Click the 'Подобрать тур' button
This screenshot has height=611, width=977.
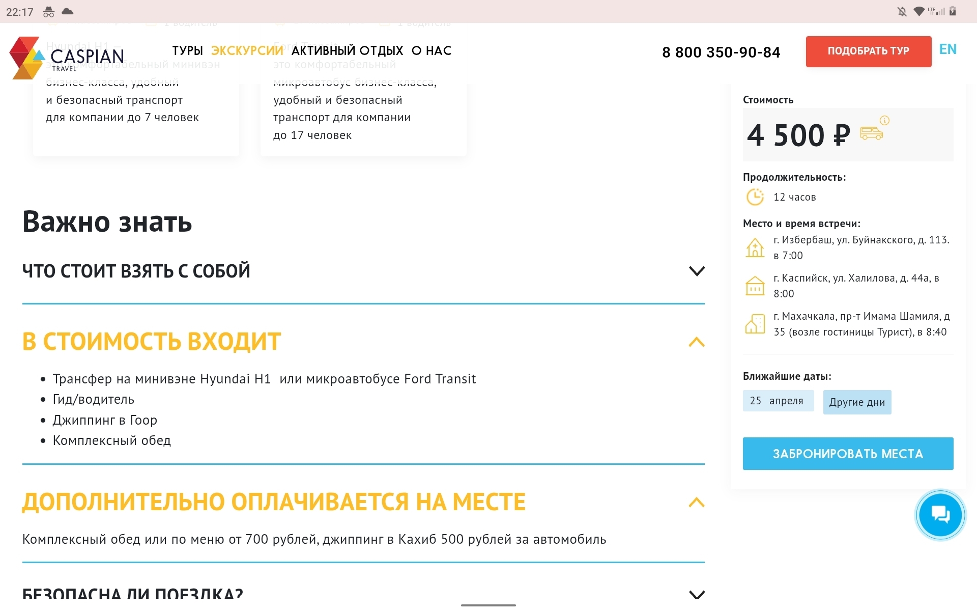[868, 51]
